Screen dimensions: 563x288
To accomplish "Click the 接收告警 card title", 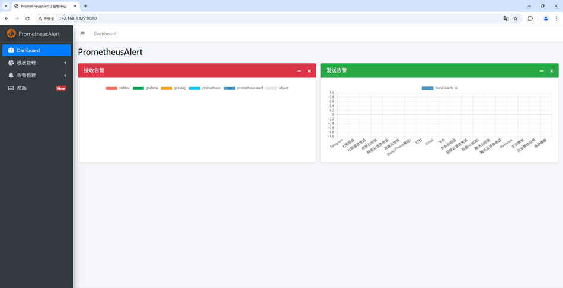I will (x=94, y=70).
